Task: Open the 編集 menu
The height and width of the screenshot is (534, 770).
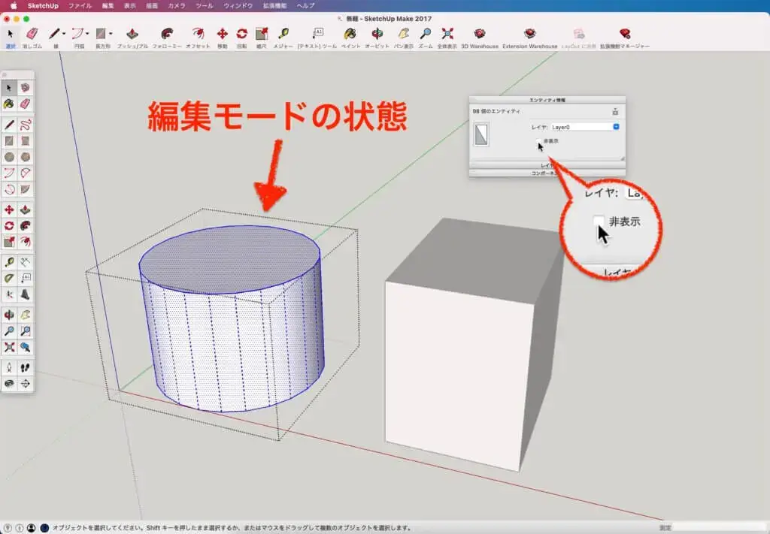Action: click(108, 6)
